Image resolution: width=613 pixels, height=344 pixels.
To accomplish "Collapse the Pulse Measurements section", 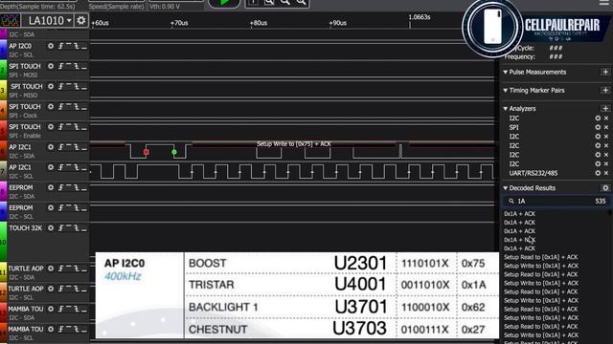I will (505, 73).
